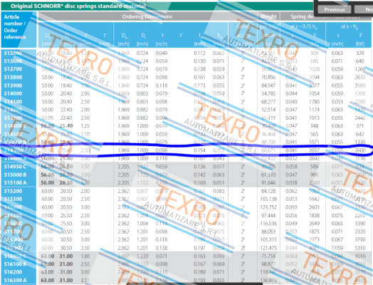Select article number 513800
373x285 pixels.
(x=13, y=78)
